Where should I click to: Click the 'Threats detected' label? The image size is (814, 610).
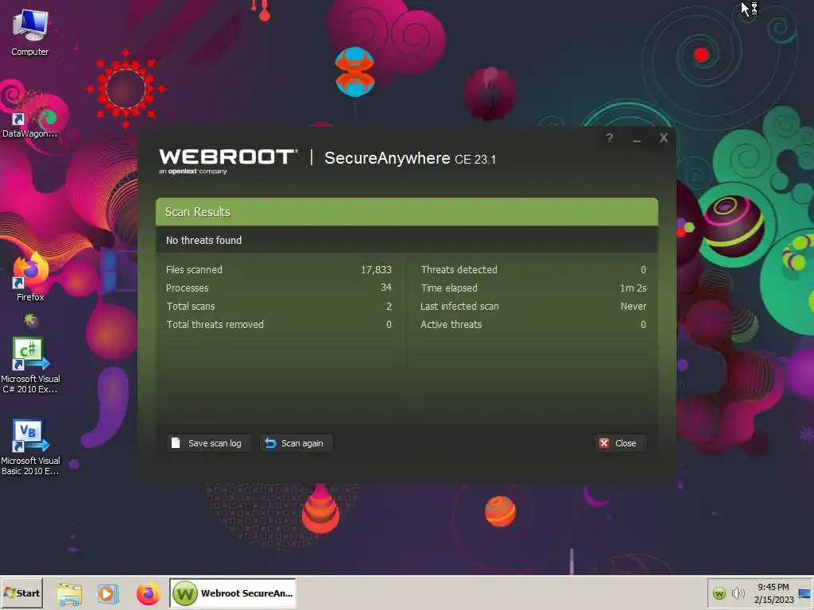[x=459, y=270]
